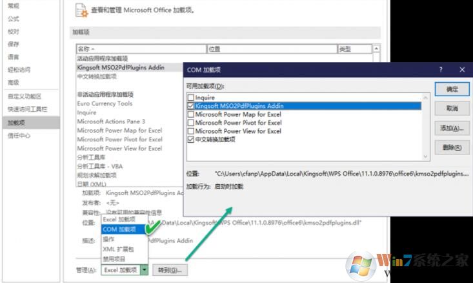Viewport: 473px width, 283px height.
Task: Open 校对 options category
Action: [x=14, y=32]
